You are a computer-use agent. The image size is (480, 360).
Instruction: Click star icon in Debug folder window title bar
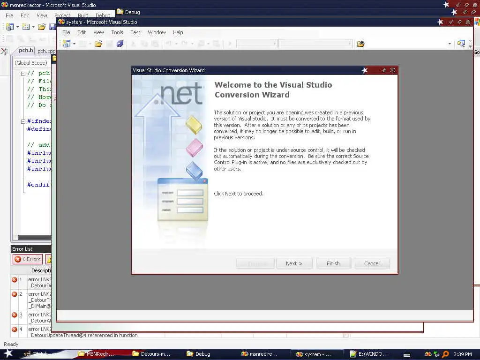(x=454, y=12)
